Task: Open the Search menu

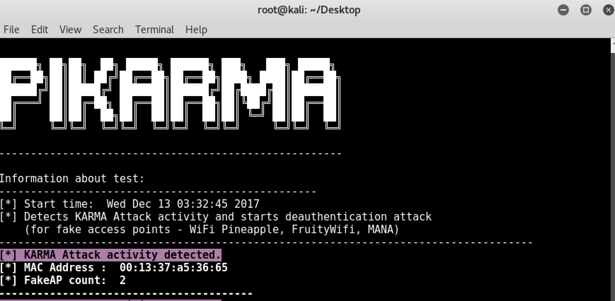Action: click(x=108, y=30)
